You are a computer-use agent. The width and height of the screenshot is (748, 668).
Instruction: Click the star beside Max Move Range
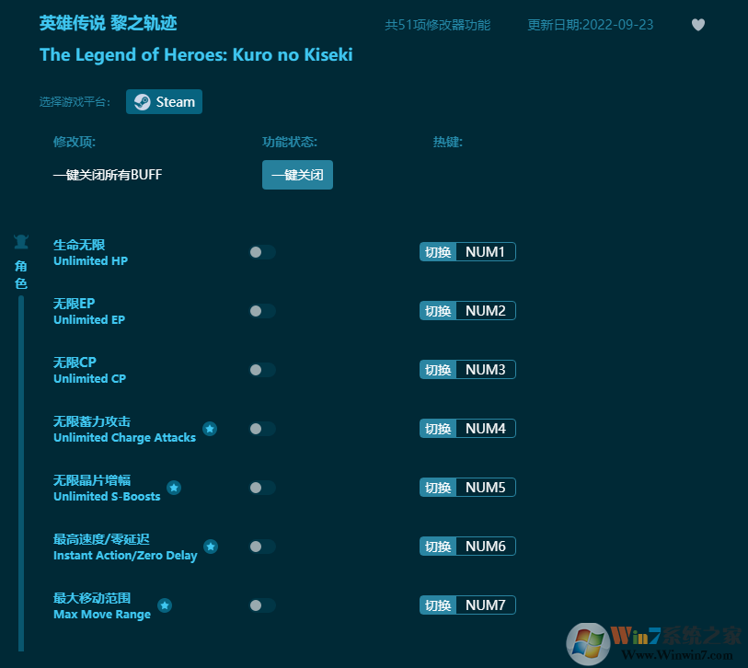coord(165,605)
